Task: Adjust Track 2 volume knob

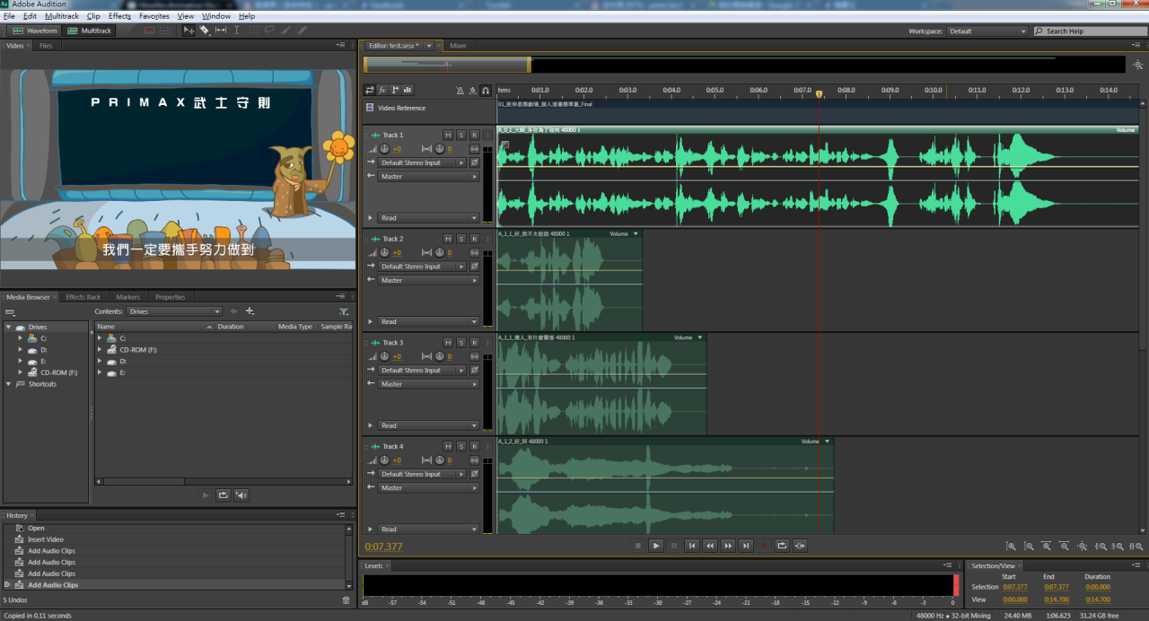Action: click(384, 253)
